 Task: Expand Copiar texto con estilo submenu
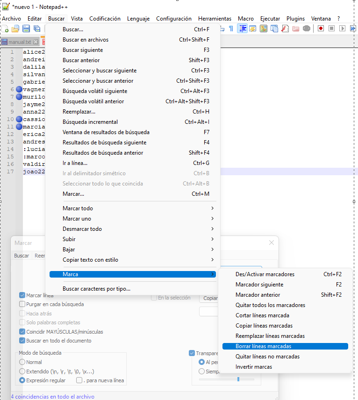coord(133,260)
